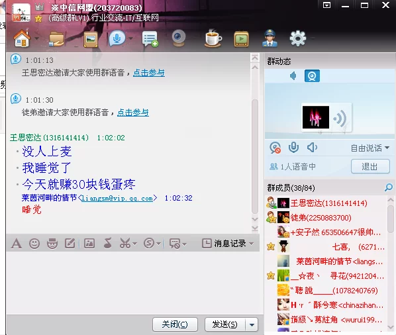The height and width of the screenshot is (335, 396).
Task: Select member 萬絓角 in the member list
Action: pyautogui.click(x=326, y=320)
